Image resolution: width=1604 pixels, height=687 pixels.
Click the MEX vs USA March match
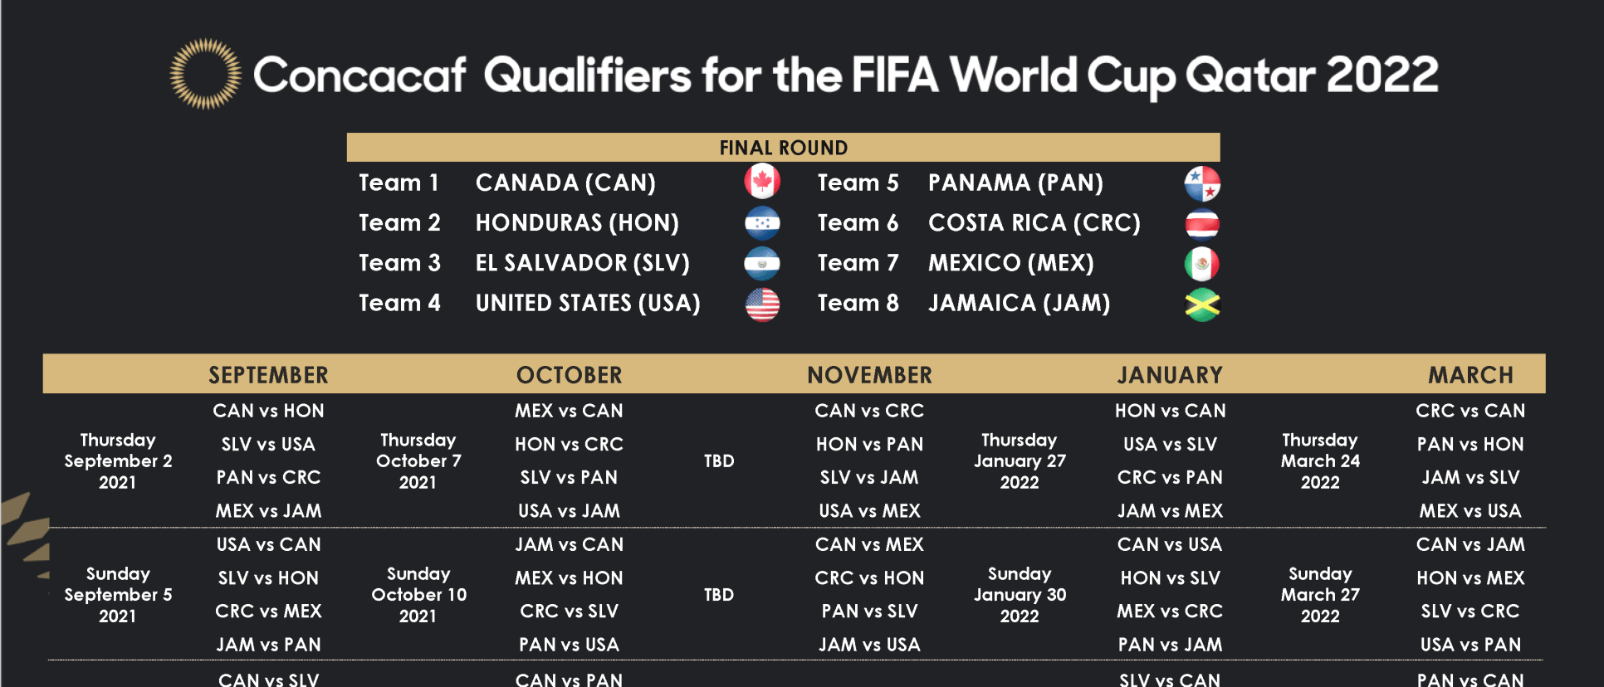(1470, 511)
